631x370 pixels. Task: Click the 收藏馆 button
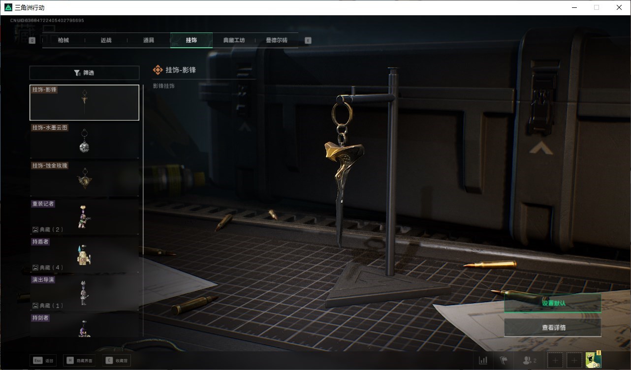tap(116, 361)
